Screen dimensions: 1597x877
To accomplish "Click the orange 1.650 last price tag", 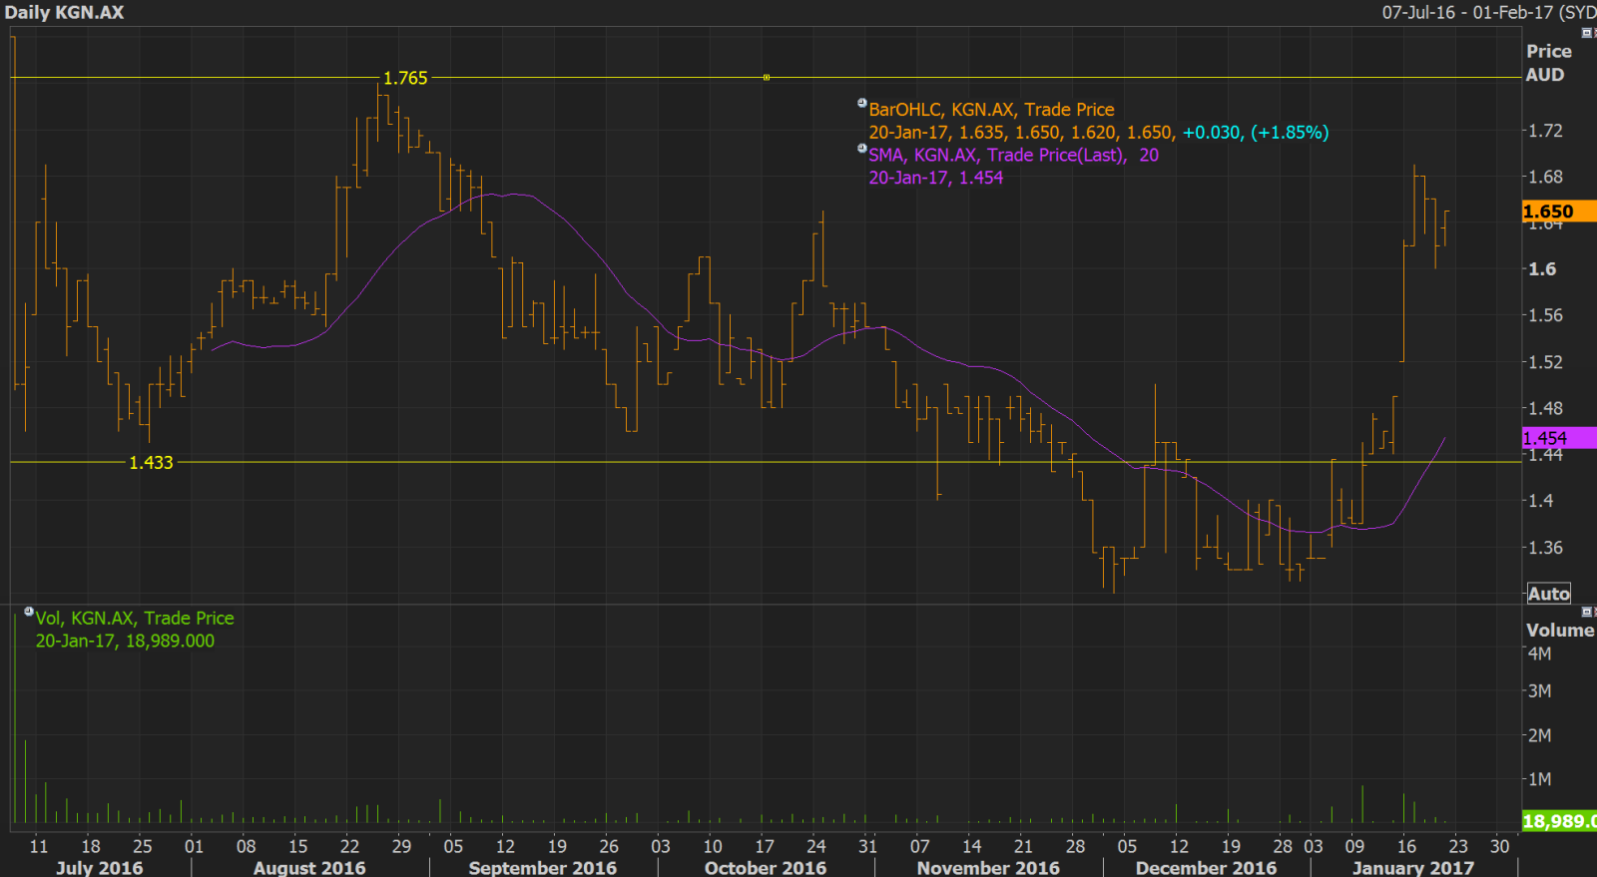I will (1558, 212).
